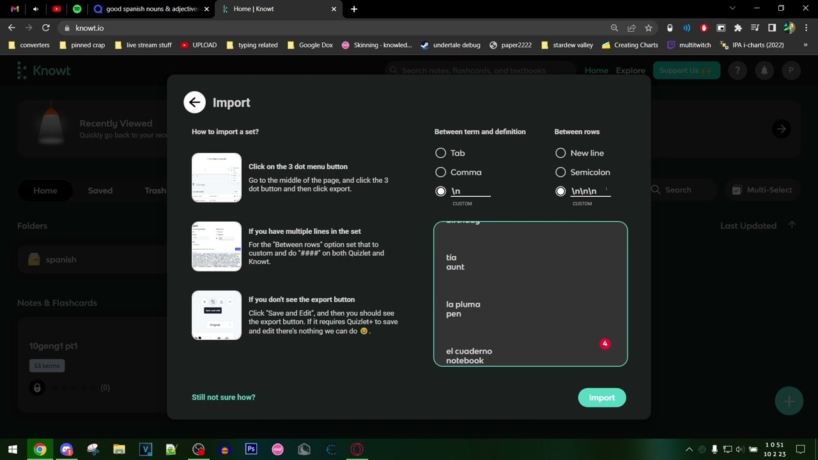The width and height of the screenshot is (818, 460).
Task: Click the back arrow in Import dialog
Action: coord(194,102)
